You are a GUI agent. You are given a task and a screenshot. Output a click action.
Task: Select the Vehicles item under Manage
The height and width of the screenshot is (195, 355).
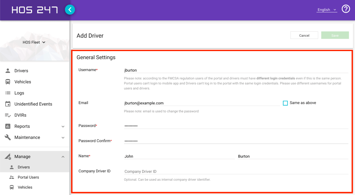25,187
